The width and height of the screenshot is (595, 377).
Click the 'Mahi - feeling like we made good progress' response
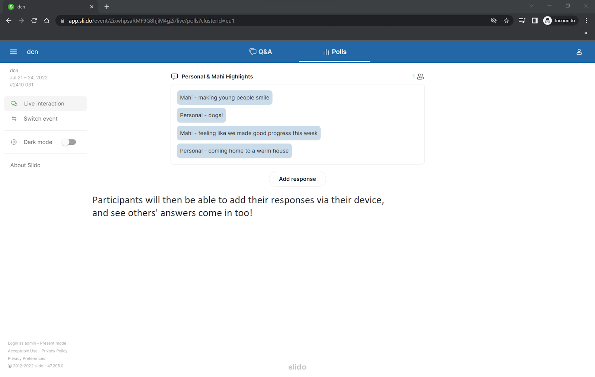249,133
